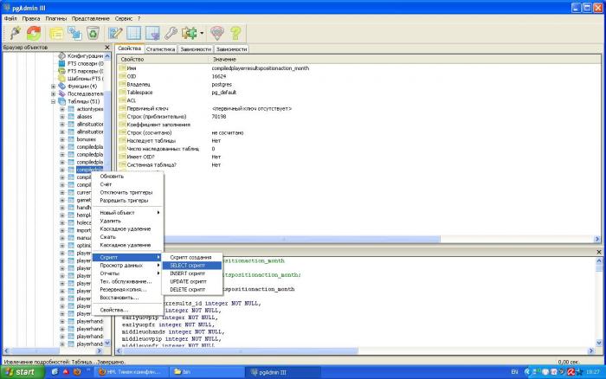606x379 pixels.
Task: Select Разрешить триггеры in the context menu
Action: click(127, 201)
